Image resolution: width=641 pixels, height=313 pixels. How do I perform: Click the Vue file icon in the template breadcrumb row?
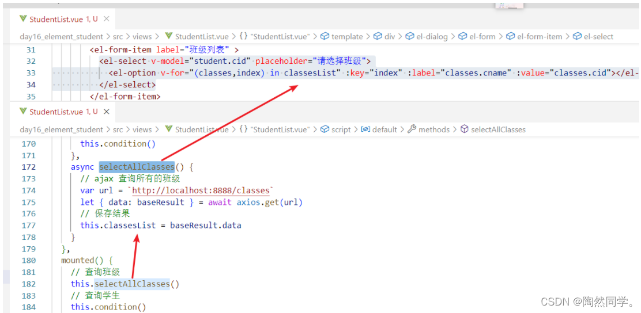168,36
